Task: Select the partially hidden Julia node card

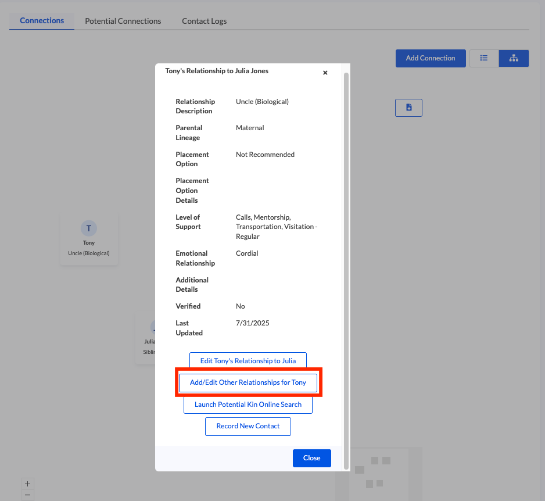Action: click(x=145, y=341)
